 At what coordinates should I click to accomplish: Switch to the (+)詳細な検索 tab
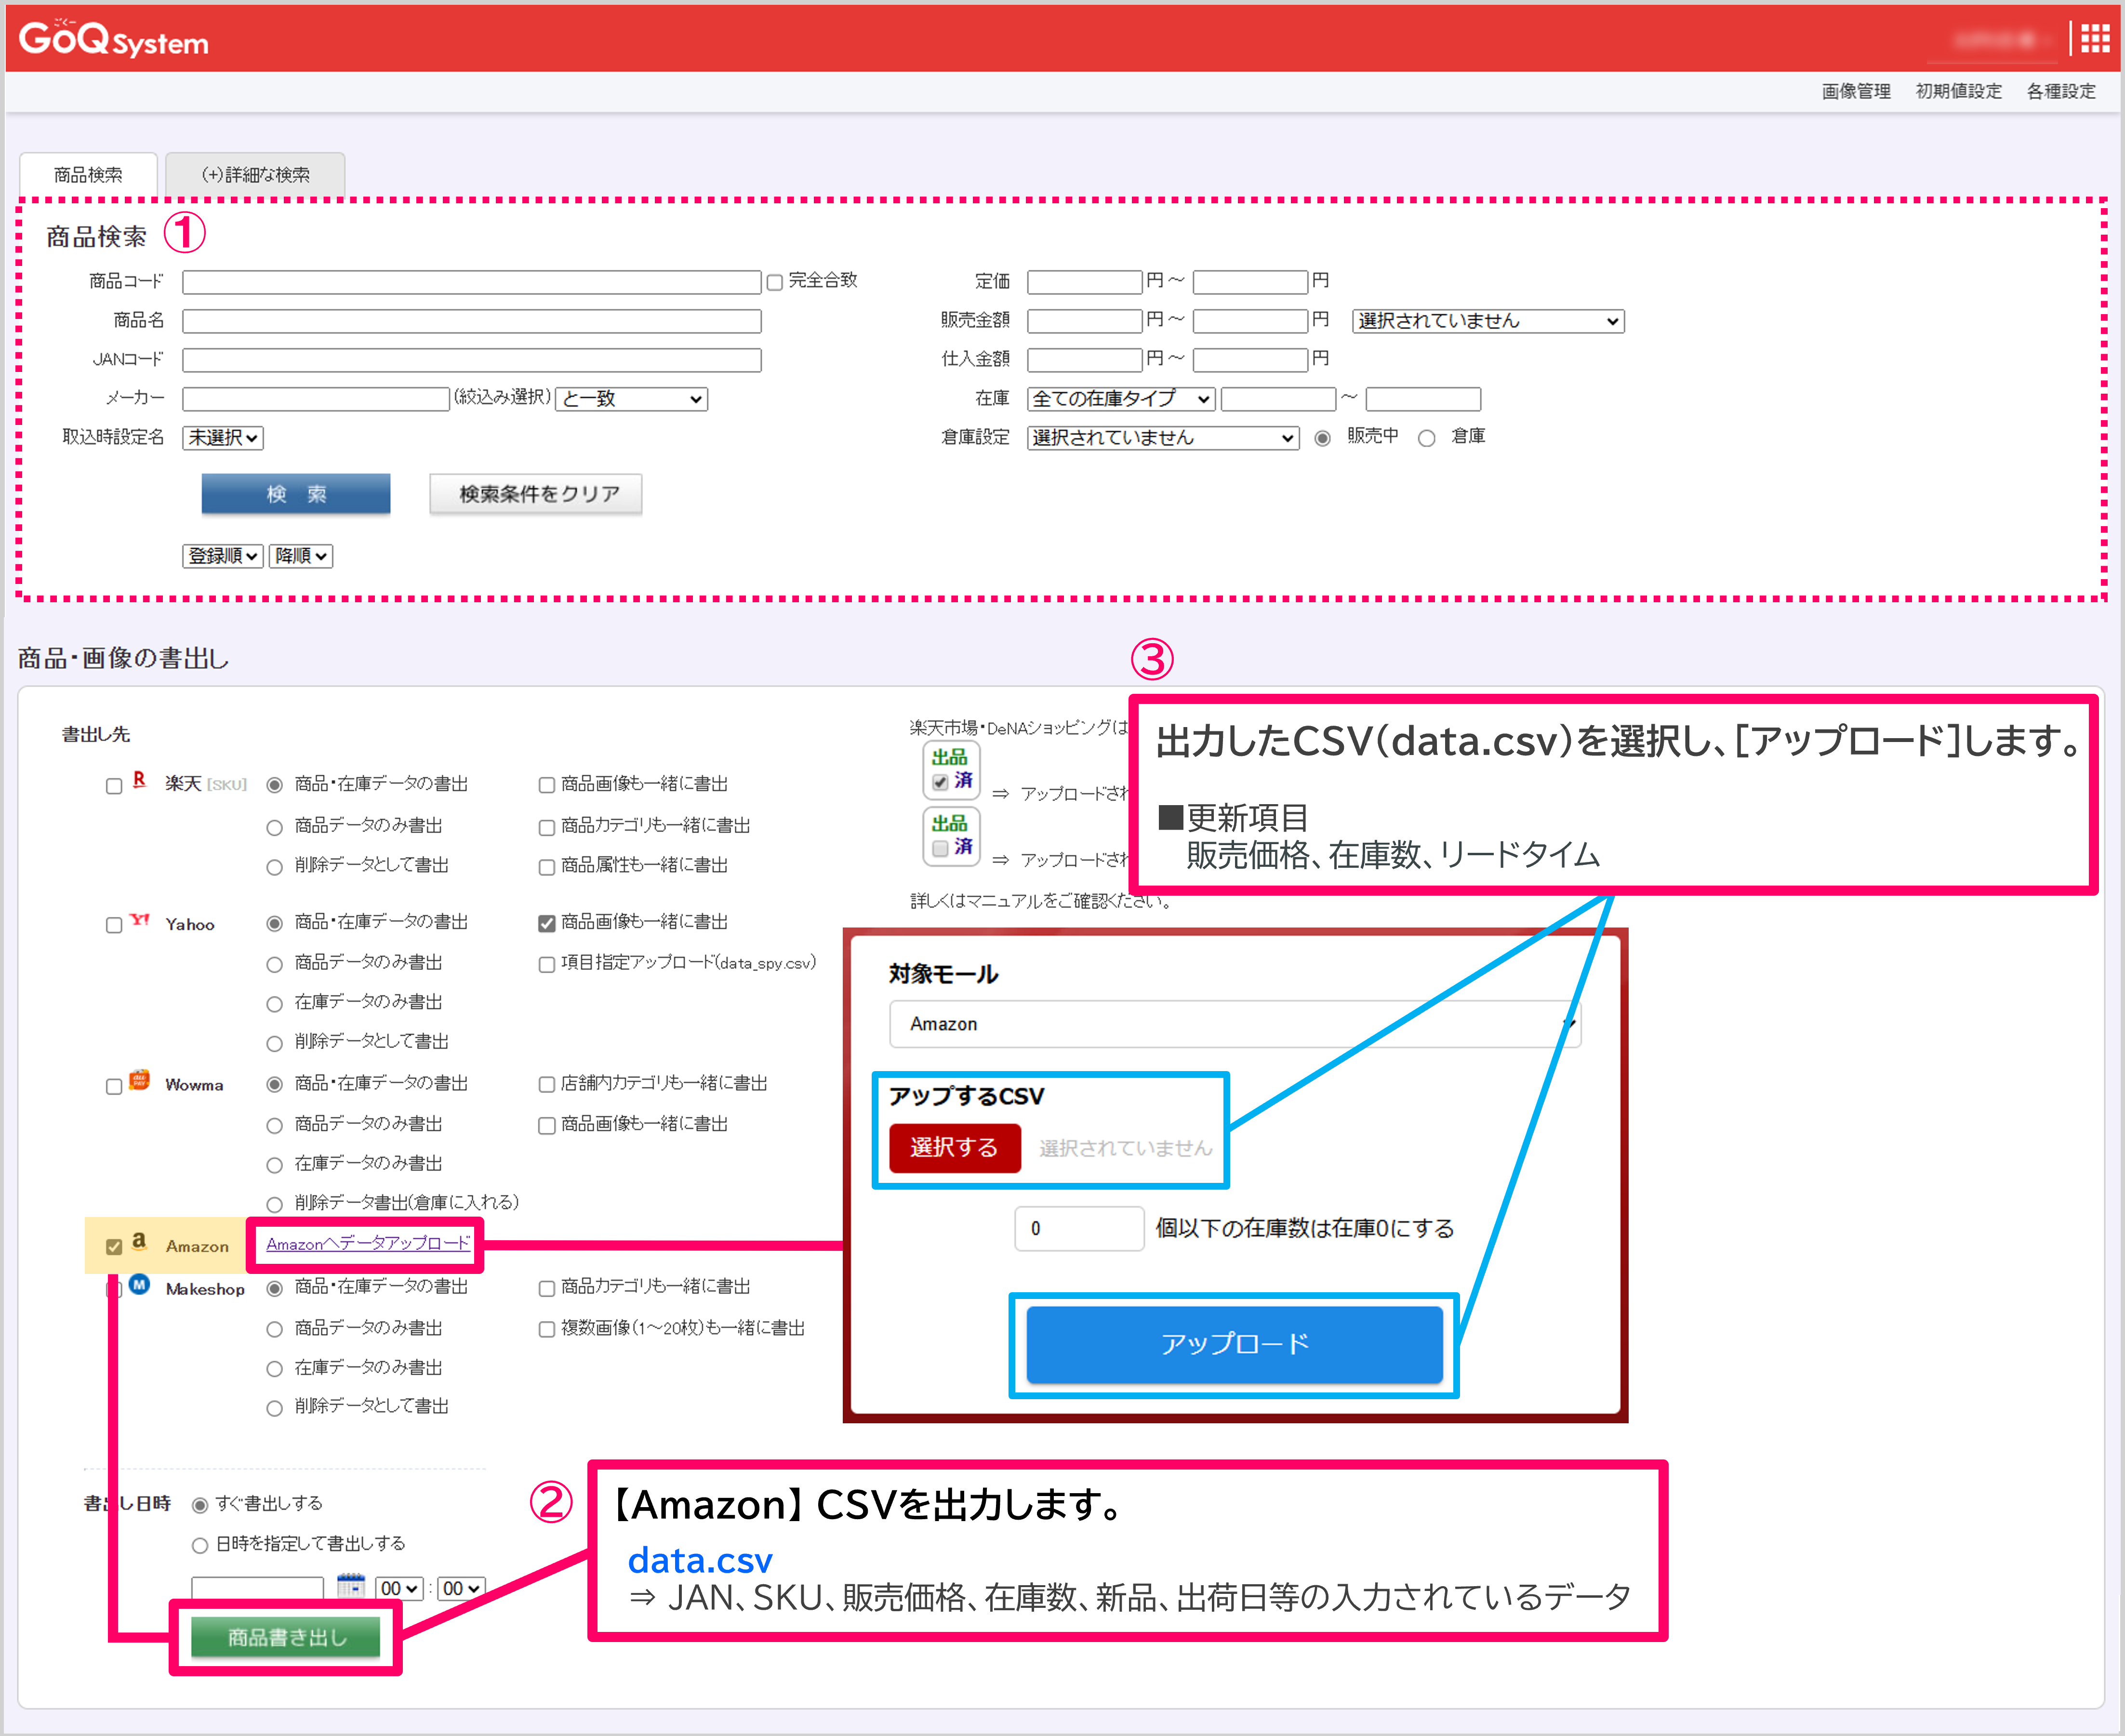pos(255,175)
